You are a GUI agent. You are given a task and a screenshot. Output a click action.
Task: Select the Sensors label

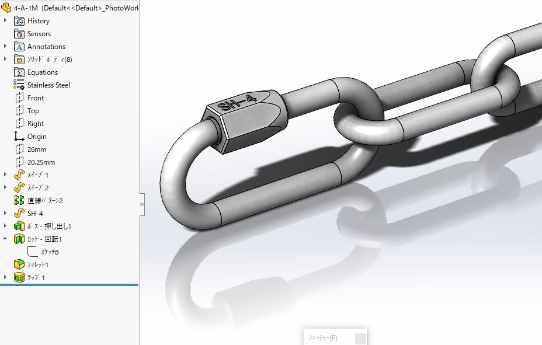[x=39, y=34]
